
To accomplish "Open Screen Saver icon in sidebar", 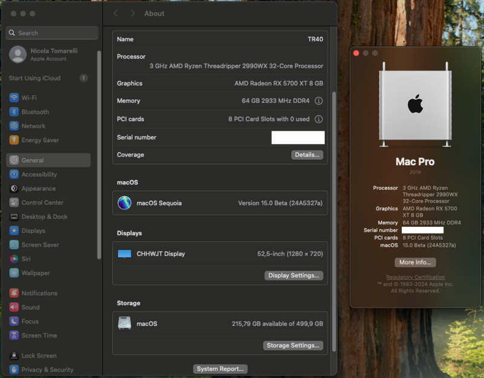I will pyautogui.click(x=14, y=245).
